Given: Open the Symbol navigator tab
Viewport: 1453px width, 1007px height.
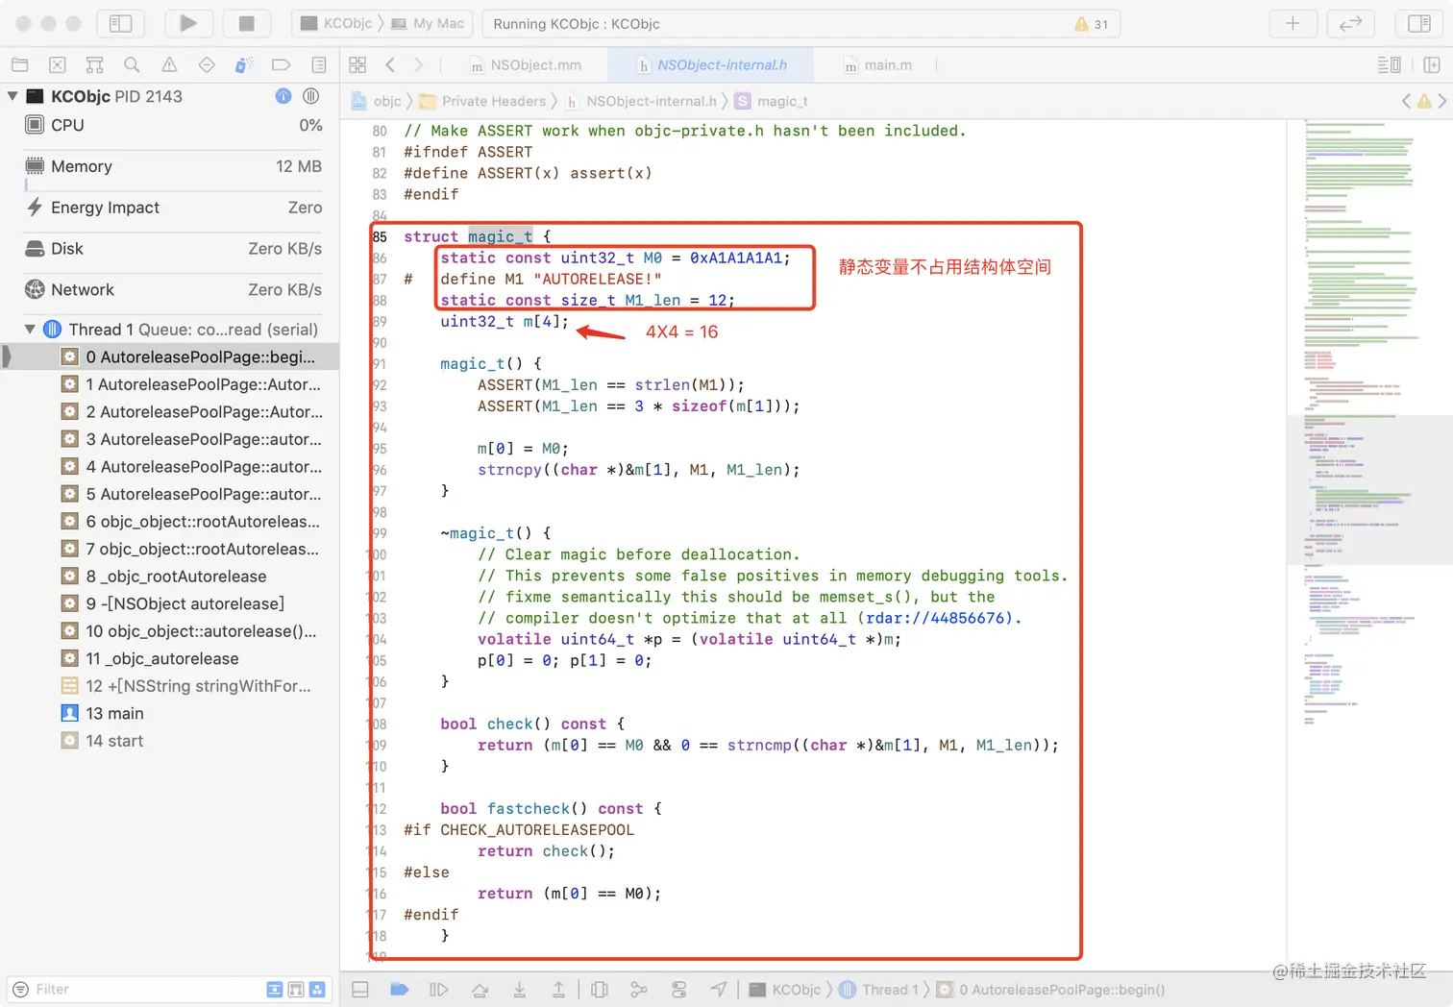Looking at the screenshot, I should [x=94, y=65].
